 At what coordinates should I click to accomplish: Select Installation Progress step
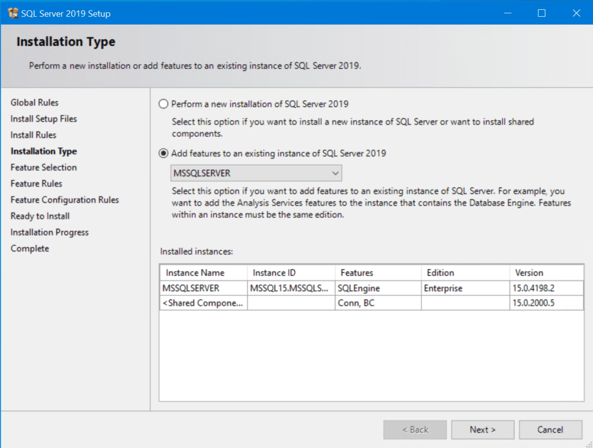click(x=50, y=233)
